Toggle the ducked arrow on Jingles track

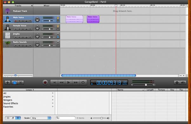click(x=58, y=37)
